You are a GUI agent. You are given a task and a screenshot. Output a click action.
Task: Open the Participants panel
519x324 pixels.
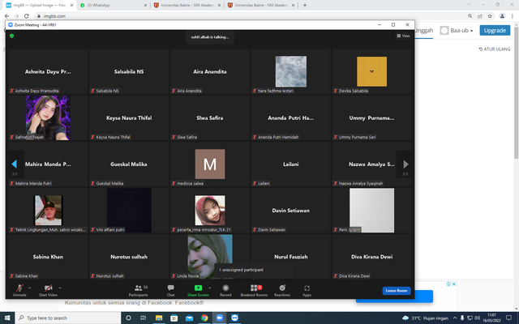(x=139, y=290)
